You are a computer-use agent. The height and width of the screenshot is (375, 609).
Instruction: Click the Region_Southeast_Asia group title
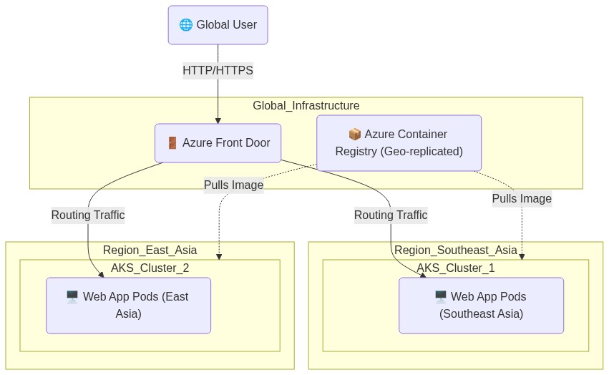(x=456, y=250)
